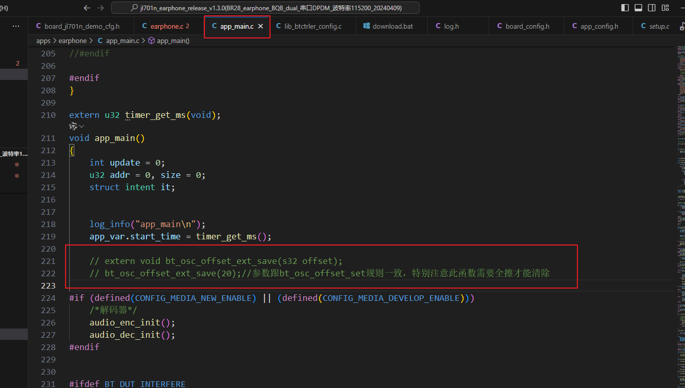Open app_main() symbol breadcrumb

pyautogui.click(x=173, y=40)
